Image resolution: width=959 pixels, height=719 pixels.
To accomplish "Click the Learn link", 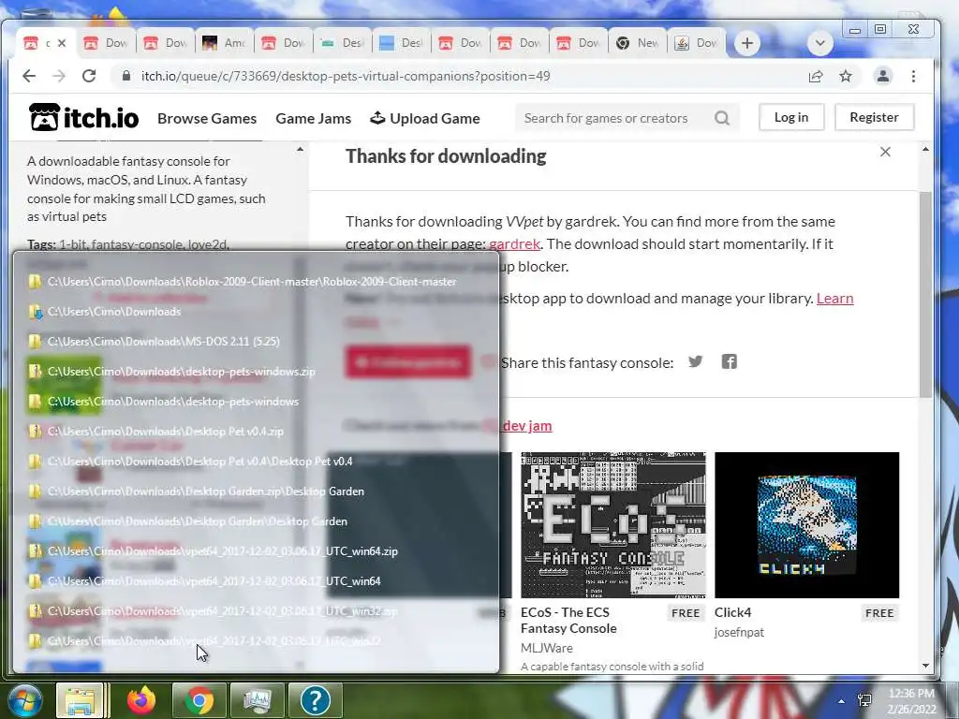I will [834, 299].
